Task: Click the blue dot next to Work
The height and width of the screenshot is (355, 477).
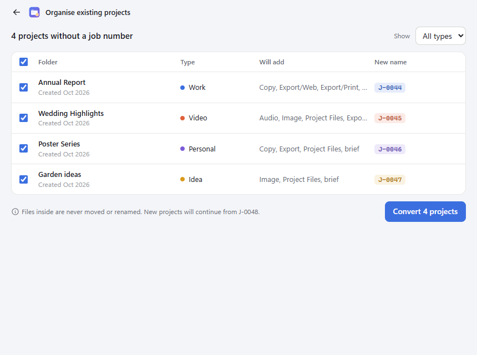Action: [182, 88]
